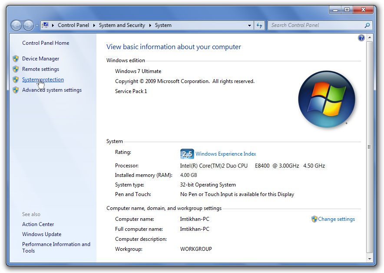The height and width of the screenshot is (273, 384).
Task: Click the Service Pack 1 text
Action: pos(131,91)
